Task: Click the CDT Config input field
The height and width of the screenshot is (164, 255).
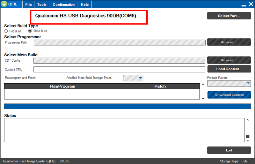Action: 119,61
